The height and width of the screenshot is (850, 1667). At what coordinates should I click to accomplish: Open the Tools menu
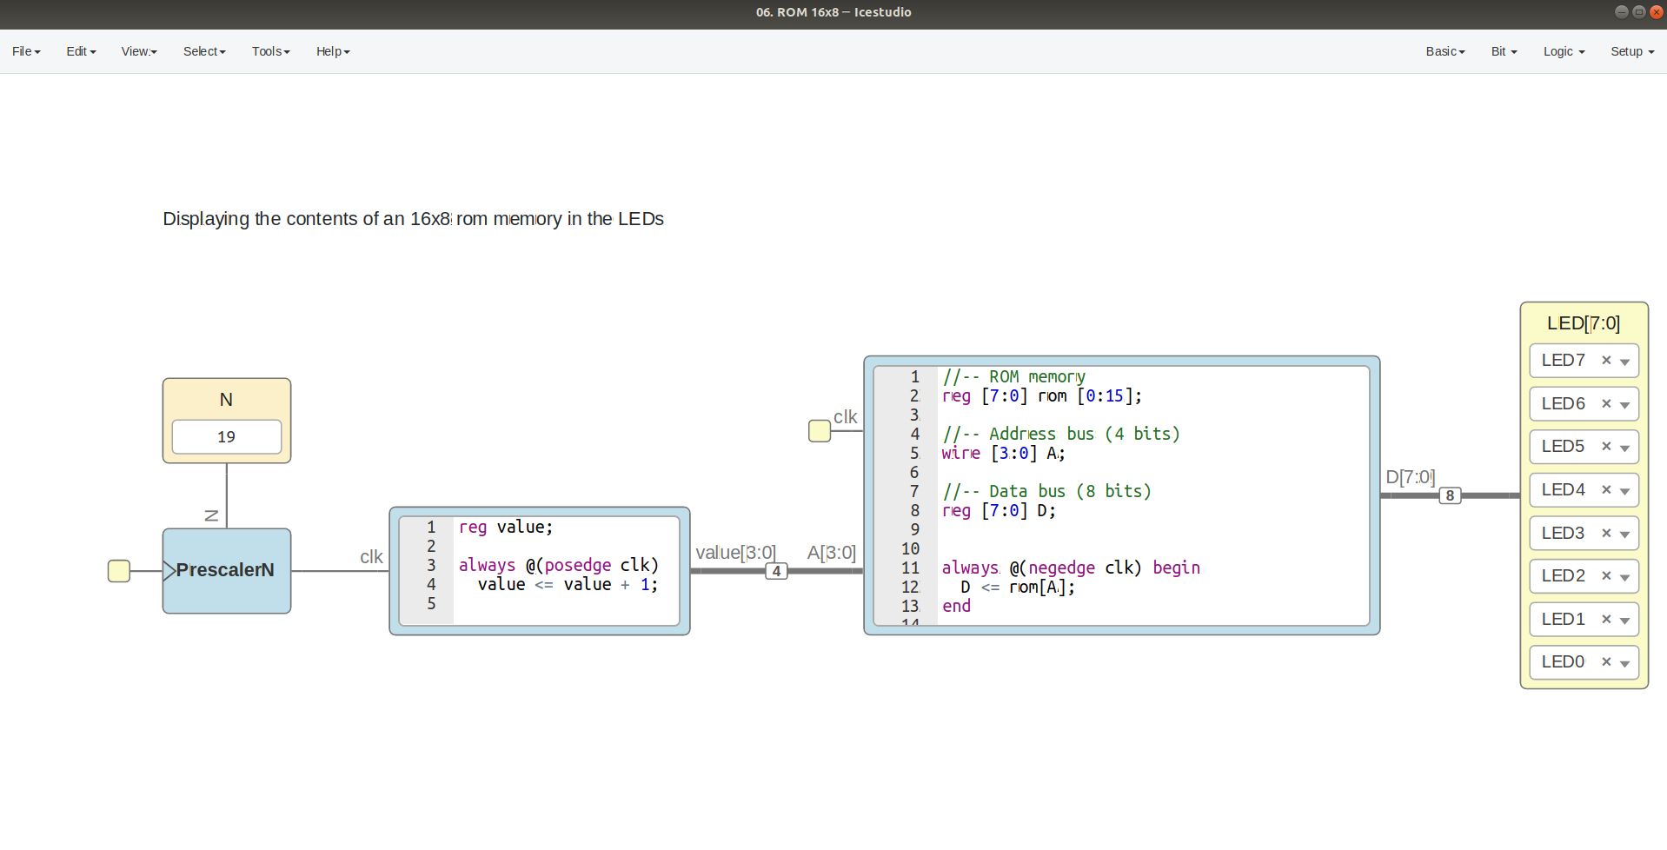[x=270, y=51]
